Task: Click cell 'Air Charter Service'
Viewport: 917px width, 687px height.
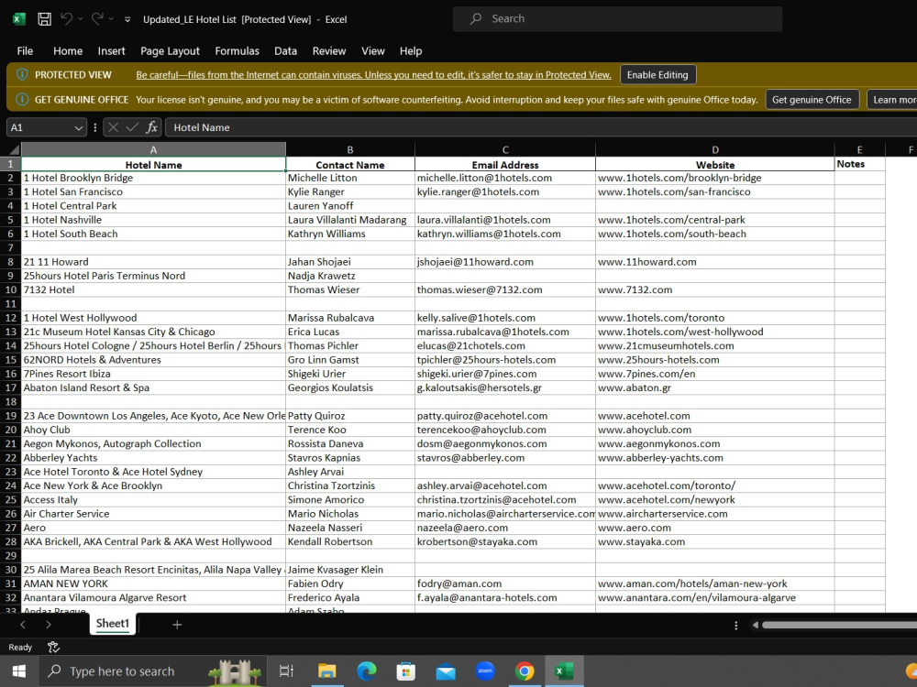Action: tap(153, 514)
